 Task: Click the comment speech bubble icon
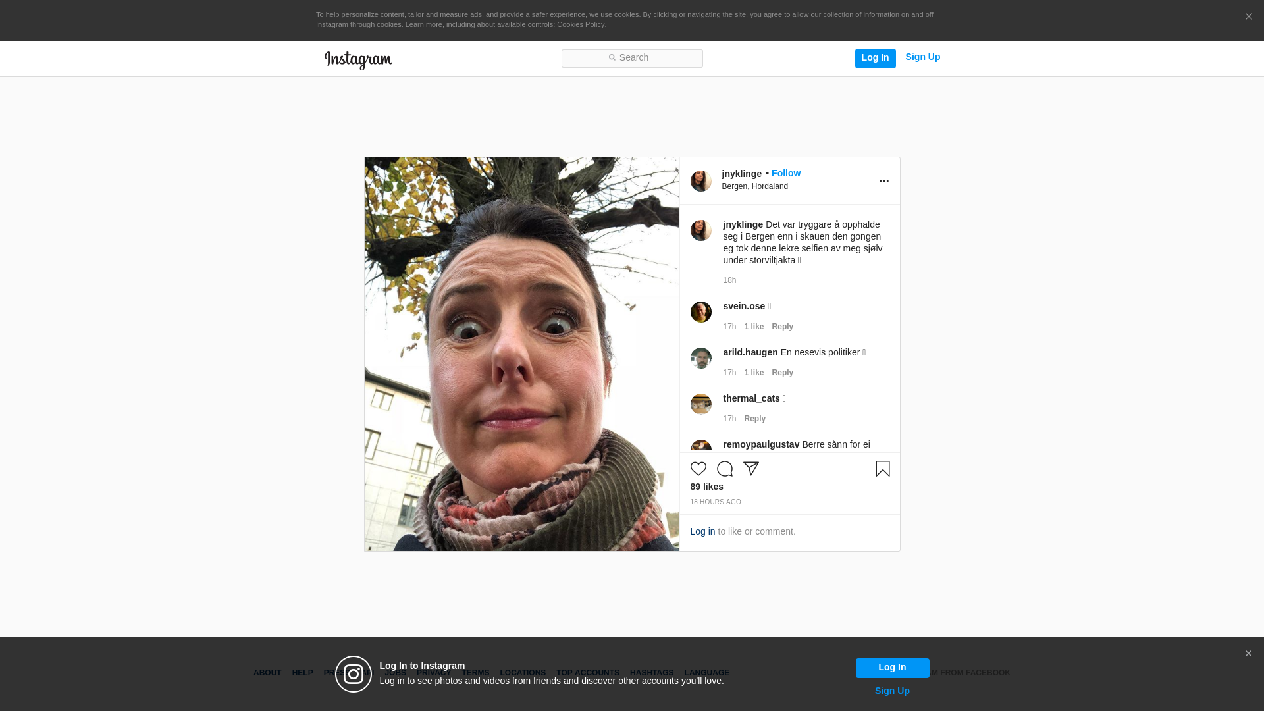coord(724,469)
